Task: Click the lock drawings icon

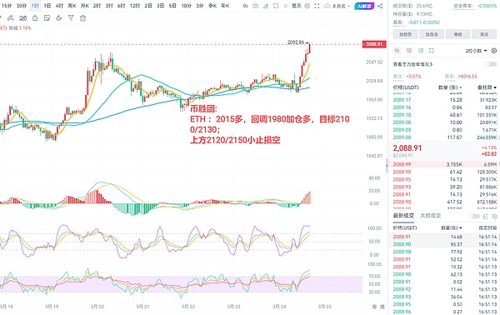Action: coord(35,18)
